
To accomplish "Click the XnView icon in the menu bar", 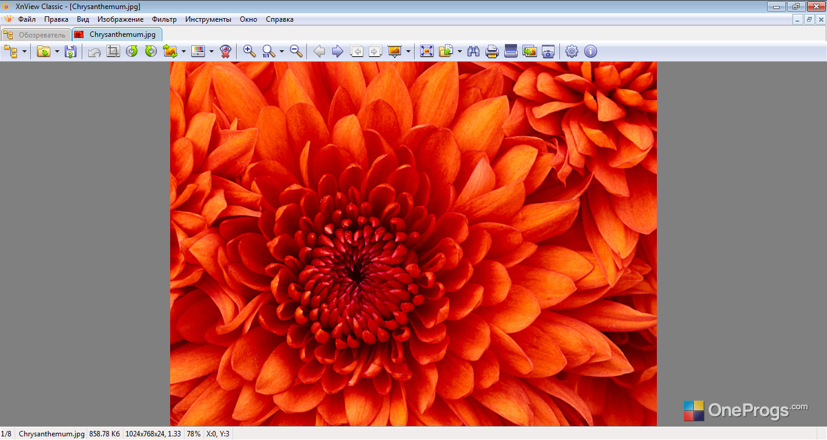I will [x=8, y=19].
